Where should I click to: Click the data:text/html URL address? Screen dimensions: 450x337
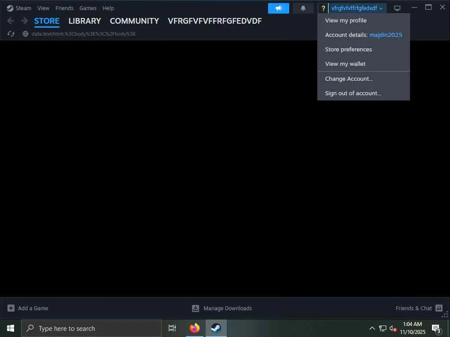(83, 34)
